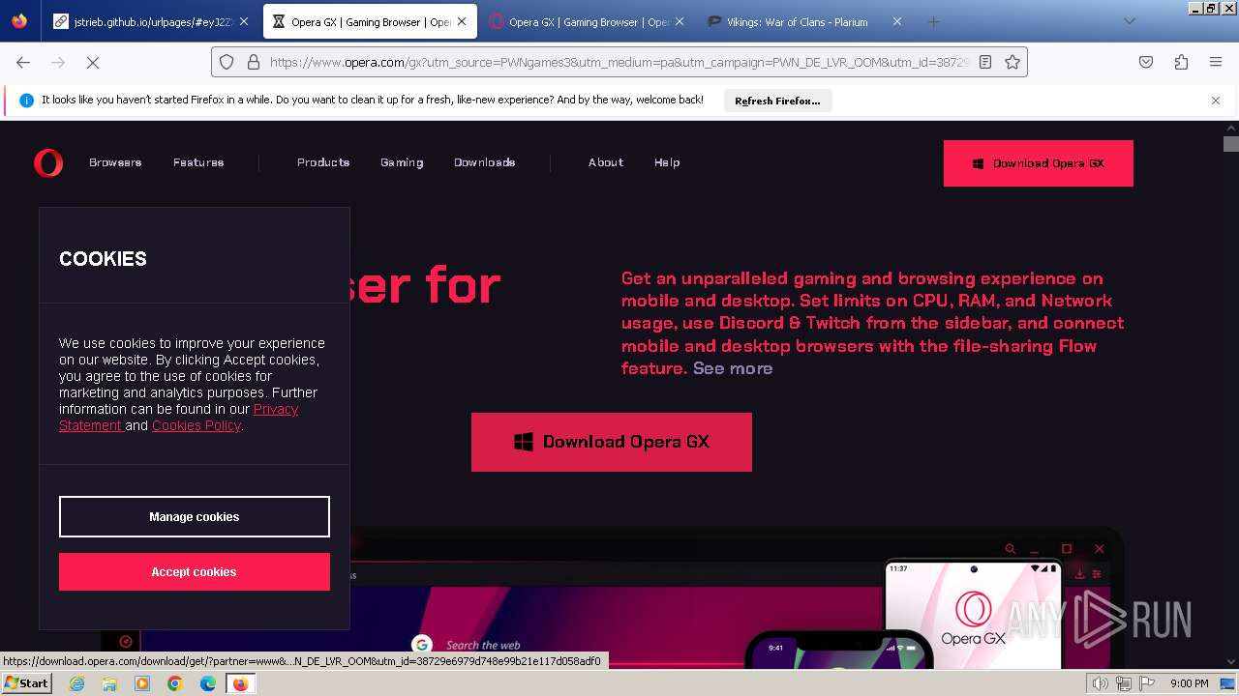Open the Firefox hamburger application menu
Image resolution: width=1239 pixels, height=696 pixels.
pos(1216,62)
